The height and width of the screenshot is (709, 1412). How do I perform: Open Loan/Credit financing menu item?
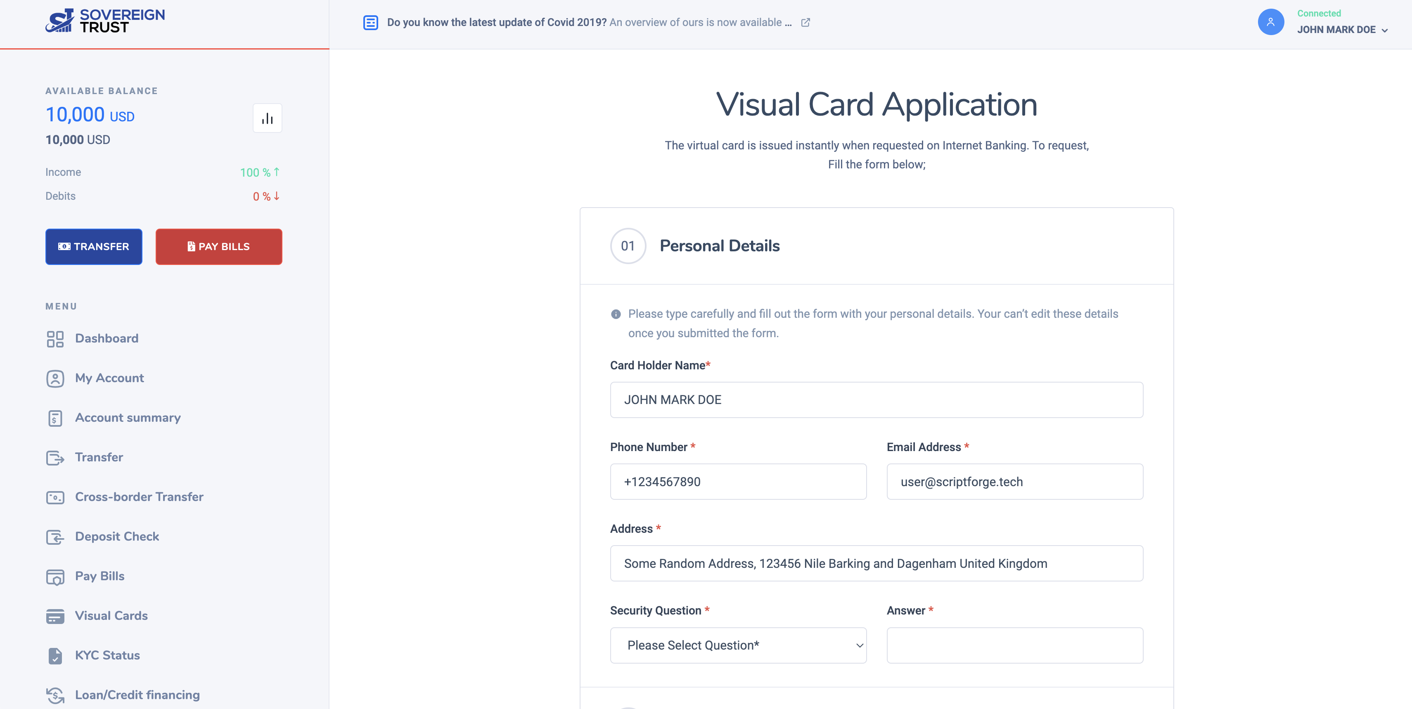[137, 695]
